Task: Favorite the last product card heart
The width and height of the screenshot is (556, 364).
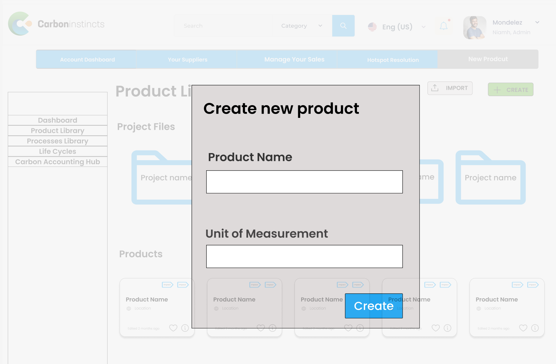Action: (x=523, y=328)
